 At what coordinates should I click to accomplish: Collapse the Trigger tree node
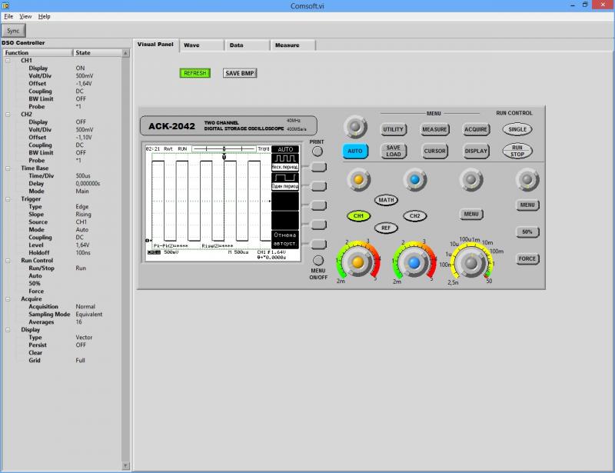coord(8,199)
